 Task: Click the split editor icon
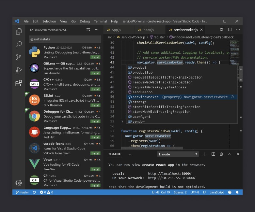pyautogui.click(x=230, y=30)
